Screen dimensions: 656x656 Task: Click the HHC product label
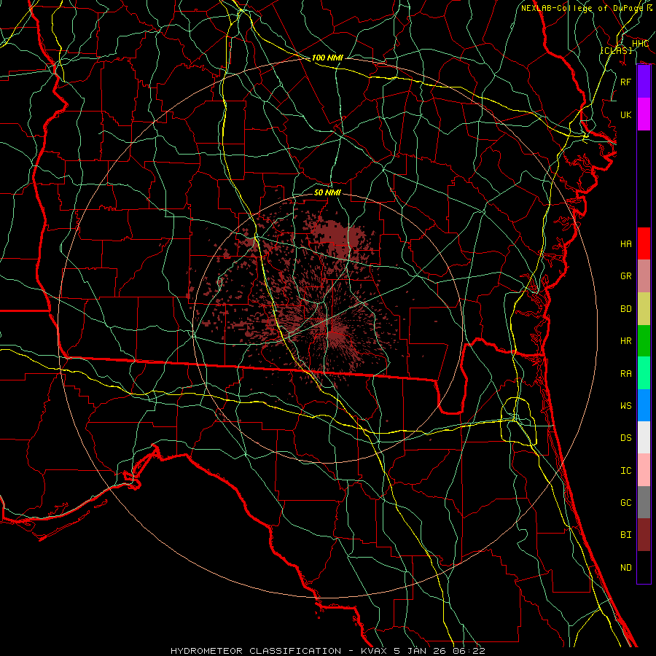coord(640,44)
